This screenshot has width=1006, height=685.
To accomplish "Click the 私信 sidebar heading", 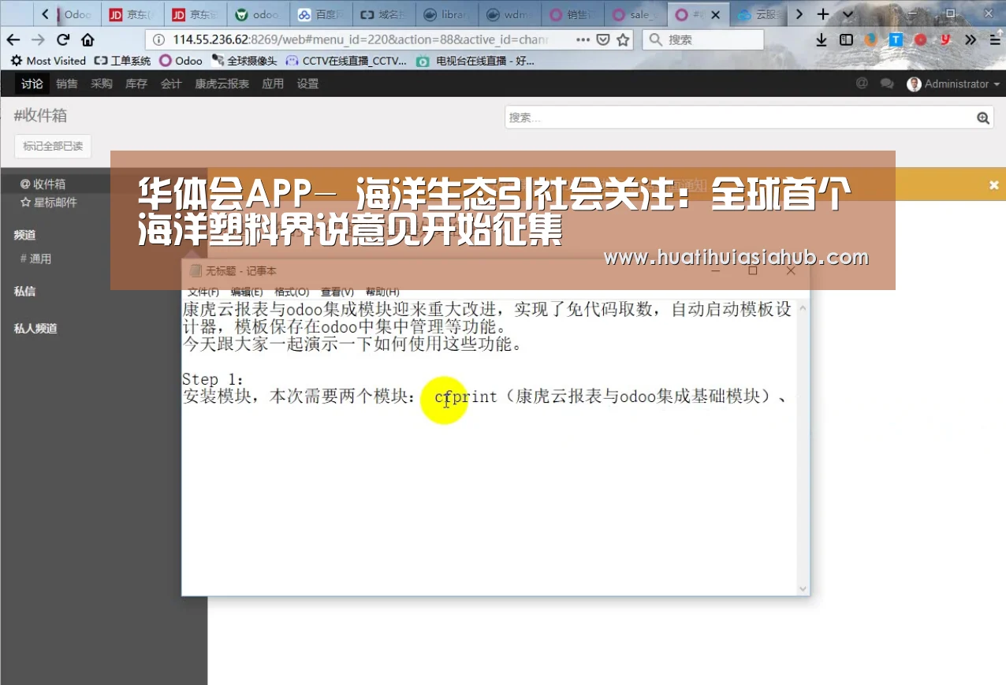I will click(x=24, y=291).
